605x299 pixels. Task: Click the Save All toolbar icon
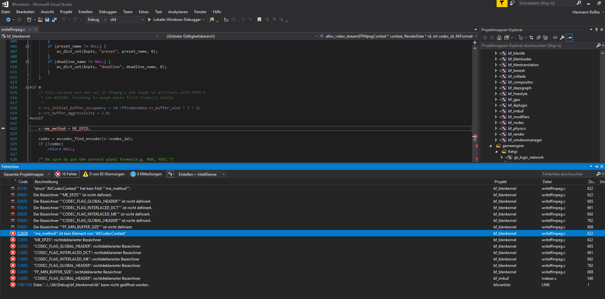(x=54, y=20)
